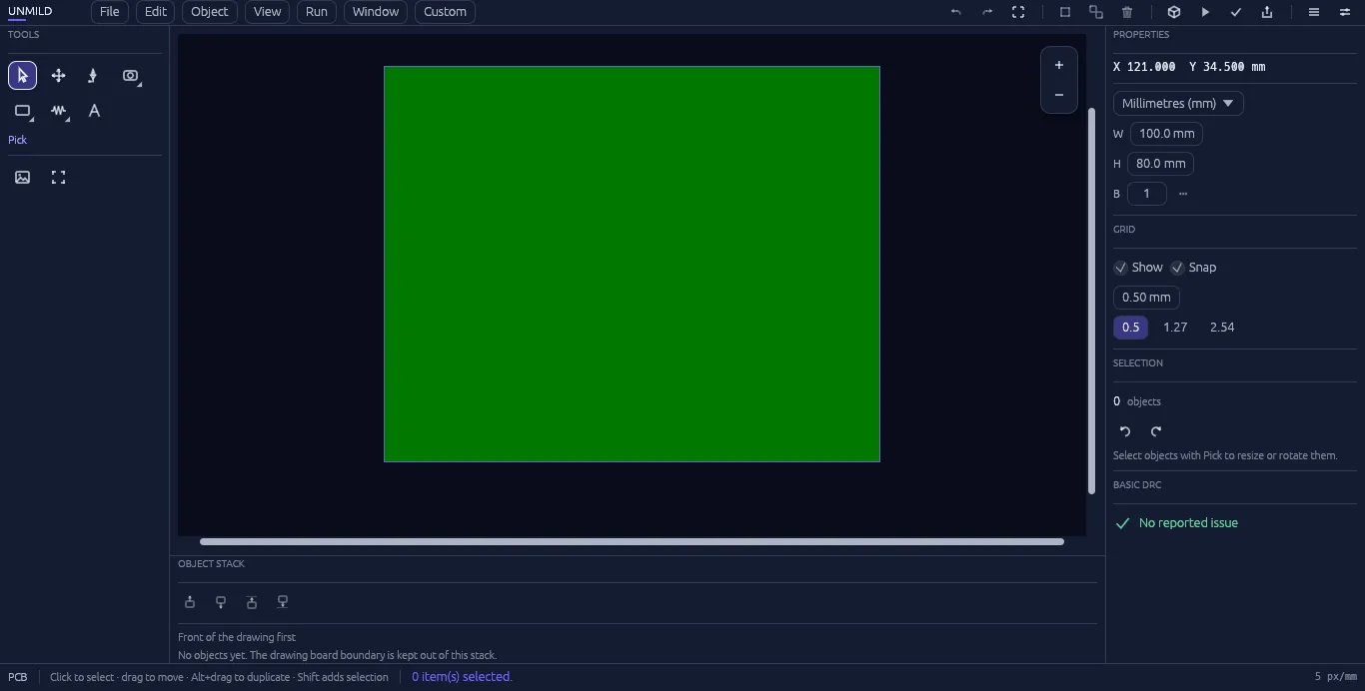Click the B value field
Screen dimensions: 1365x691
(x=1147, y=194)
